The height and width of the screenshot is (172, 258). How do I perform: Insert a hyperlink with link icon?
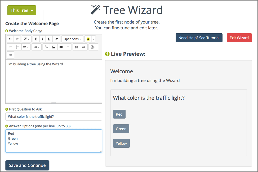[x=46, y=47]
